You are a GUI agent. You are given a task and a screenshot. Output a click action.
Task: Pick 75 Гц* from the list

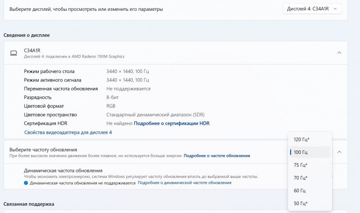301,165
